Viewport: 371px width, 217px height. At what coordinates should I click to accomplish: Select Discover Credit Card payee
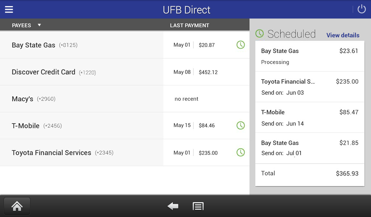pos(43,72)
